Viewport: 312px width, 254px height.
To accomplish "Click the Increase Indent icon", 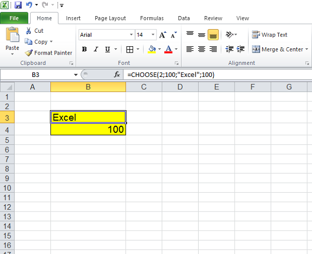I will pos(241,49).
